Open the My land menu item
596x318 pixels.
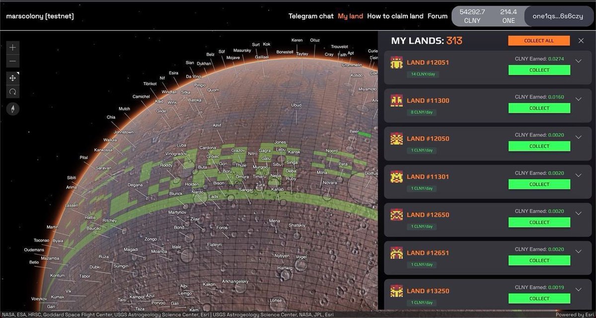pyautogui.click(x=351, y=16)
